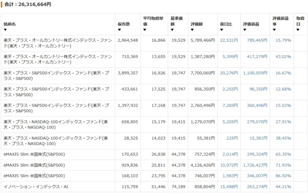The height and width of the screenshot is (193, 308).
Task: Select 合計：26,316,664円 total text
Action: click(x=28, y=4)
